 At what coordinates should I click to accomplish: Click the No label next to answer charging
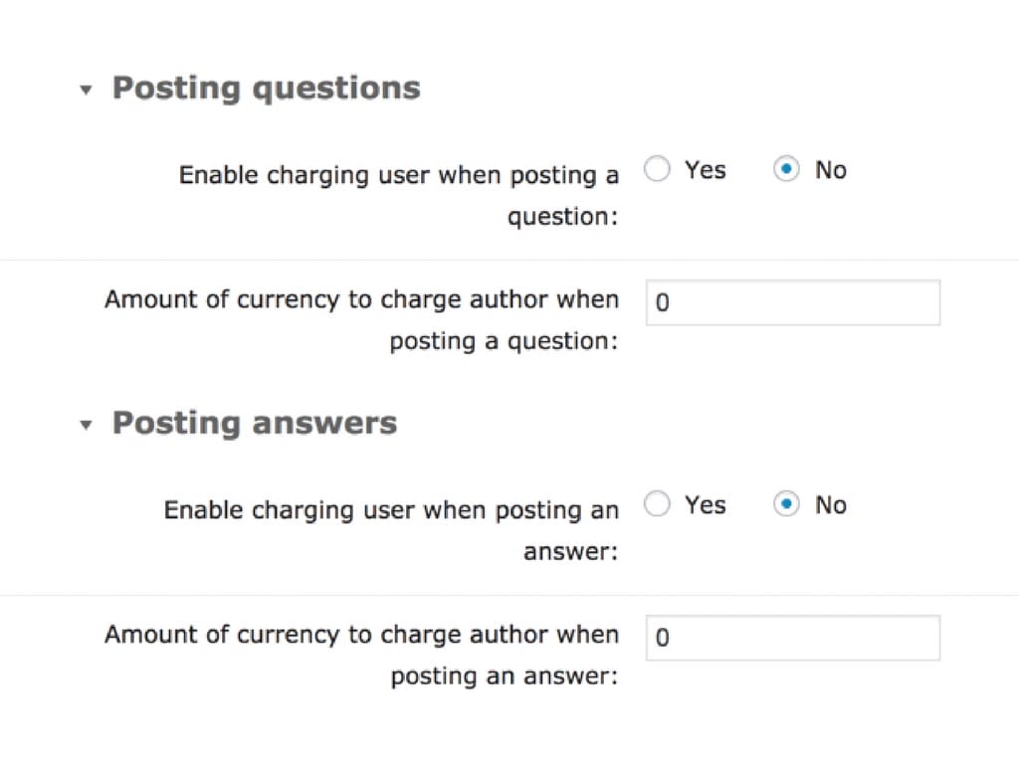coord(830,504)
